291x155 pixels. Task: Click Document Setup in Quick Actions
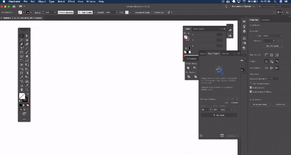pyautogui.click(x=260, y=104)
